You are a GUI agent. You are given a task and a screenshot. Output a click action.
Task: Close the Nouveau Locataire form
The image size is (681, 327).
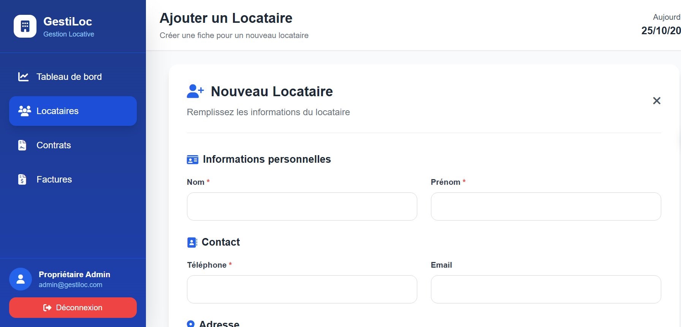pyautogui.click(x=656, y=101)
